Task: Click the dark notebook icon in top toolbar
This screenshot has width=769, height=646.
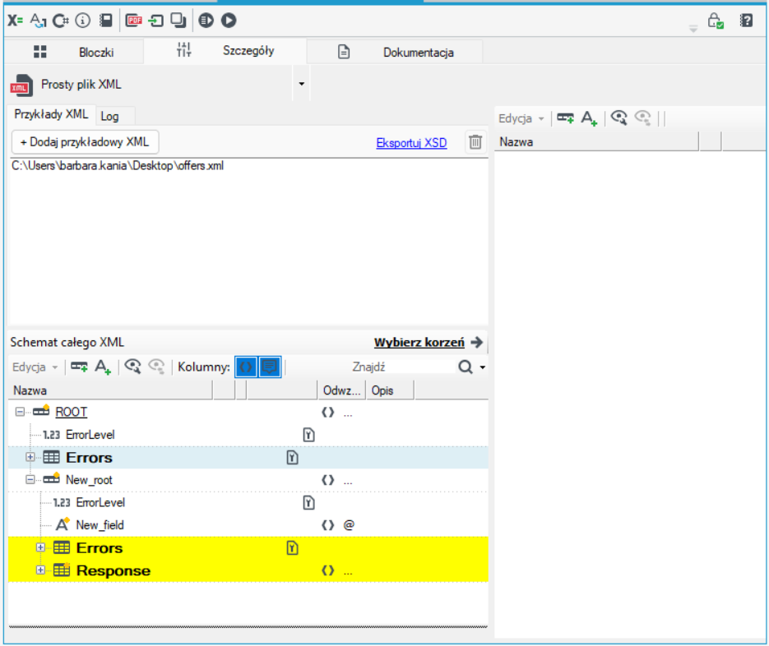Action: (x=106, y=21)
